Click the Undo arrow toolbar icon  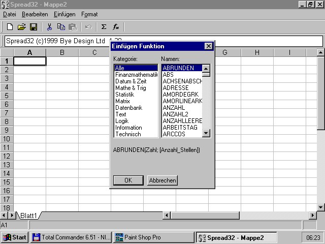[88, 27]
